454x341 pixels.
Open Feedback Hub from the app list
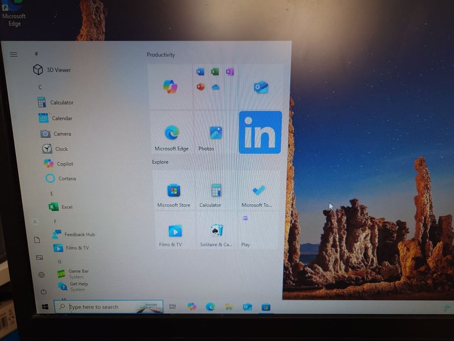74,234
